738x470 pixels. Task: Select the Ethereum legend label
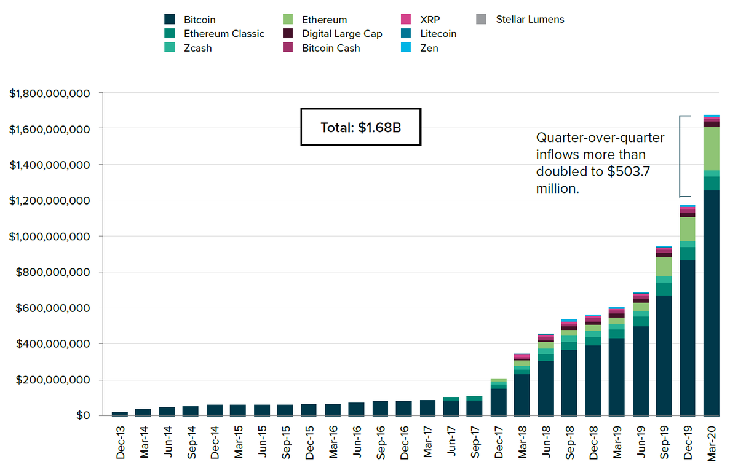click(x=325, y=20)
